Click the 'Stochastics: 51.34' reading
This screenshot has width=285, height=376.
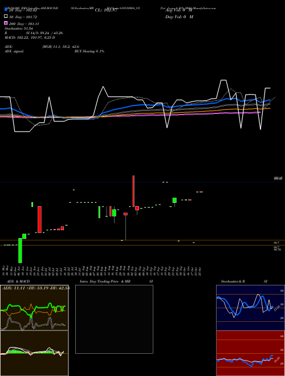coord(19,28)
